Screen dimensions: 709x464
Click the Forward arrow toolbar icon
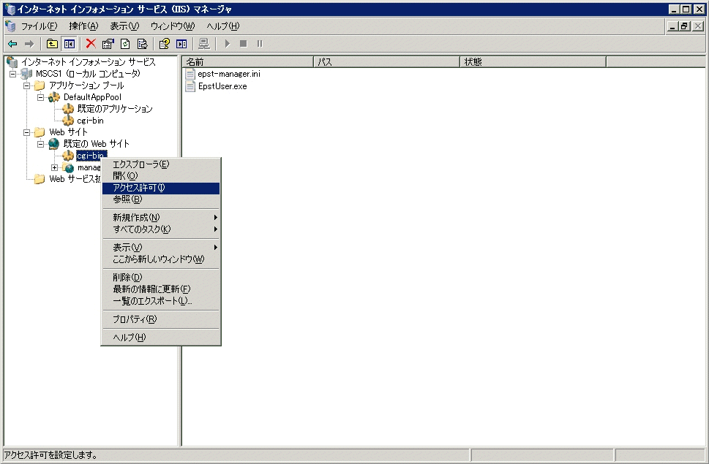29,44
